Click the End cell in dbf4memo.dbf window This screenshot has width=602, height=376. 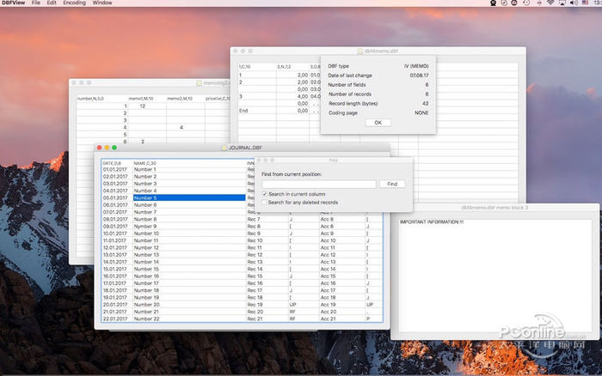(x=257, y=111)
